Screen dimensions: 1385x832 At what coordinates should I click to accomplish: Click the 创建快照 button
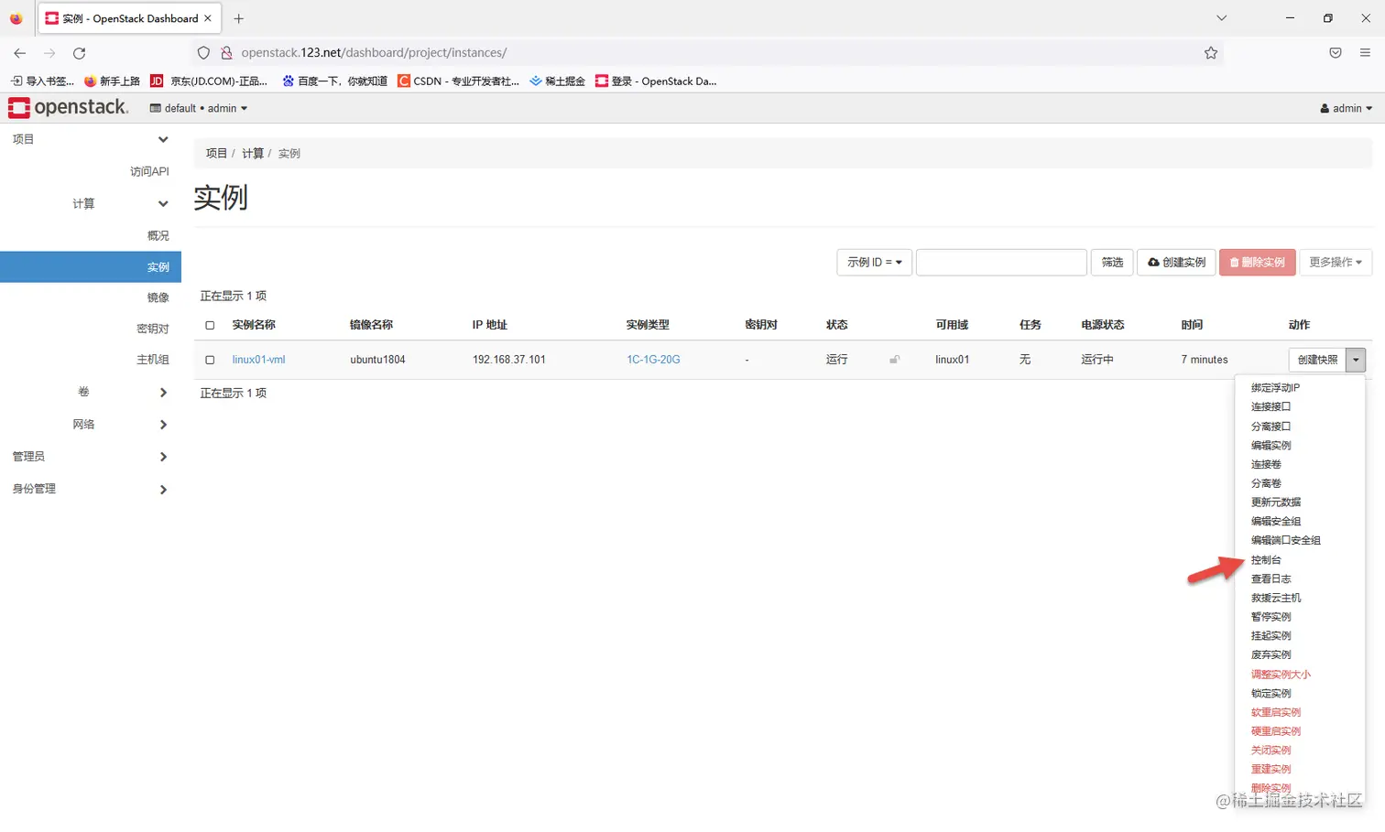tap(1317, 360)
